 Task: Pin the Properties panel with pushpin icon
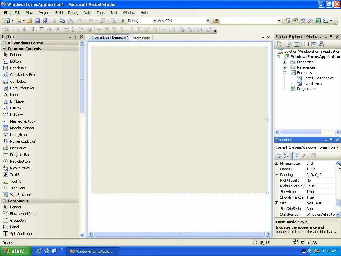(x=331, y=140)
